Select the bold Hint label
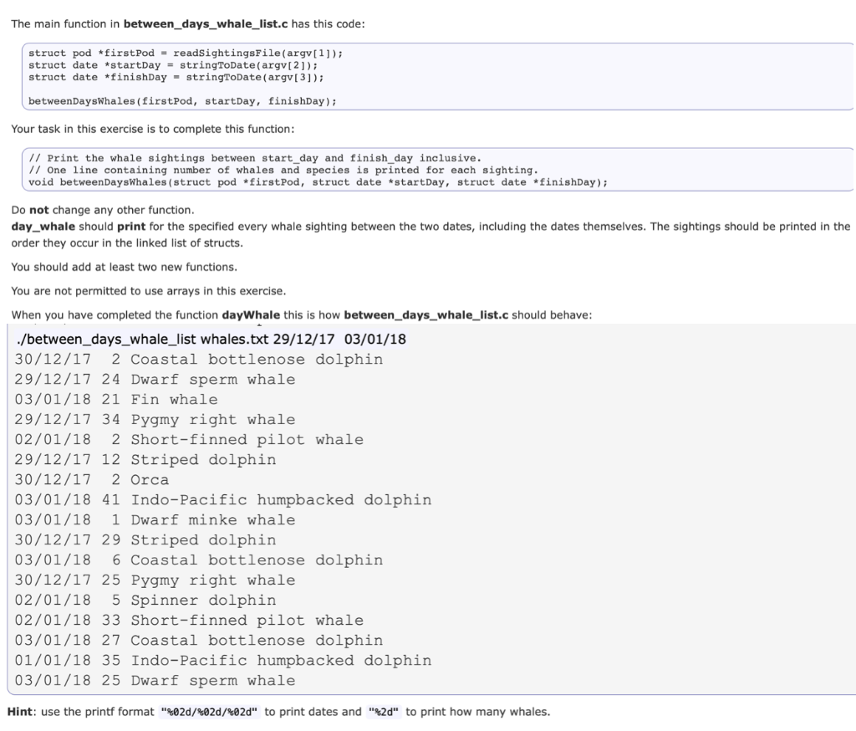This screenshot has width=856, height=731. (21, 712)
